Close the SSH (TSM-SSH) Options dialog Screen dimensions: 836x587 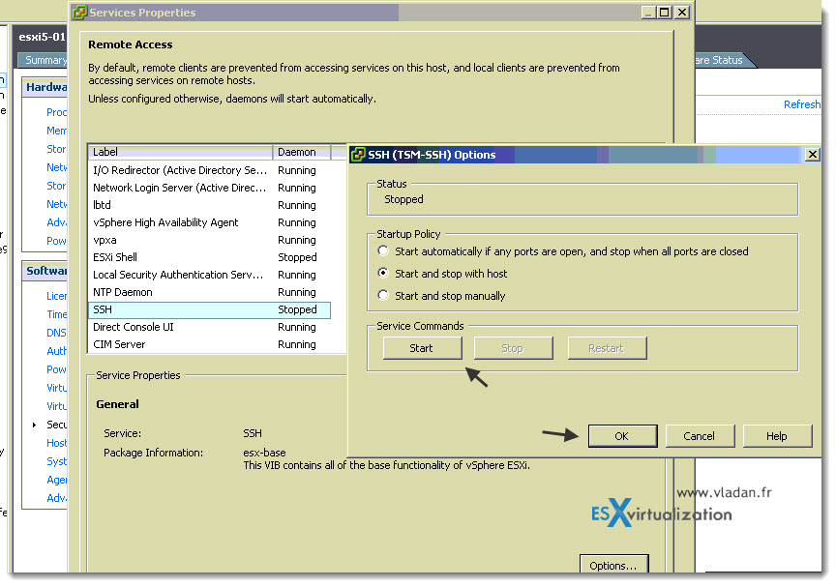812,155
